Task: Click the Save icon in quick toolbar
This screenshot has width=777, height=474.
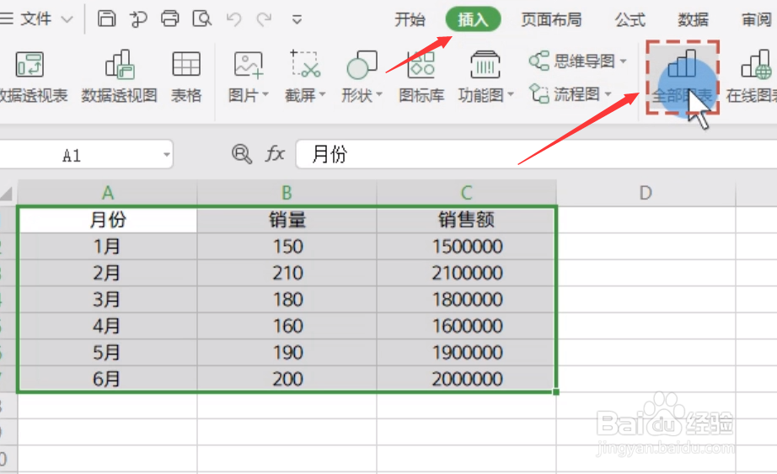Action: coord(106,19)
